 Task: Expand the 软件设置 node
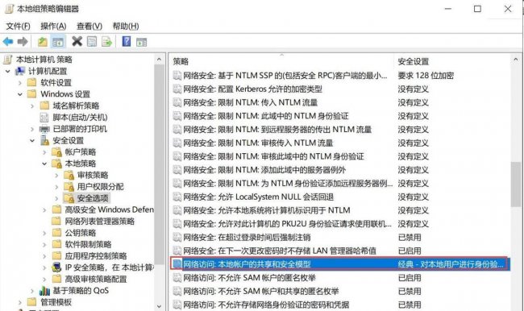coord(20,83)
